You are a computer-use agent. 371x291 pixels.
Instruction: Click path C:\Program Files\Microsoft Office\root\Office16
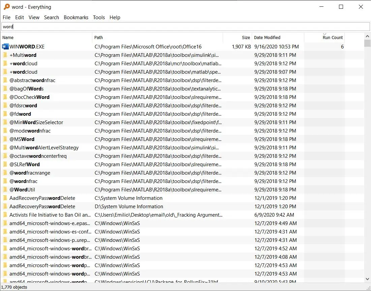click(x=148, y=46)
